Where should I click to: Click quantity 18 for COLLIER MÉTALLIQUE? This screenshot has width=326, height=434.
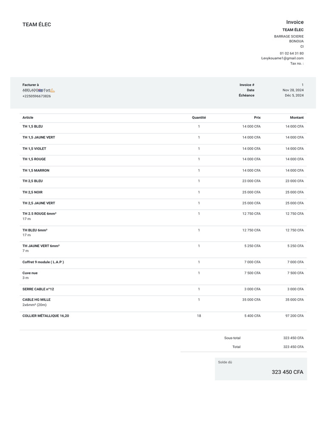pos(199,316)
